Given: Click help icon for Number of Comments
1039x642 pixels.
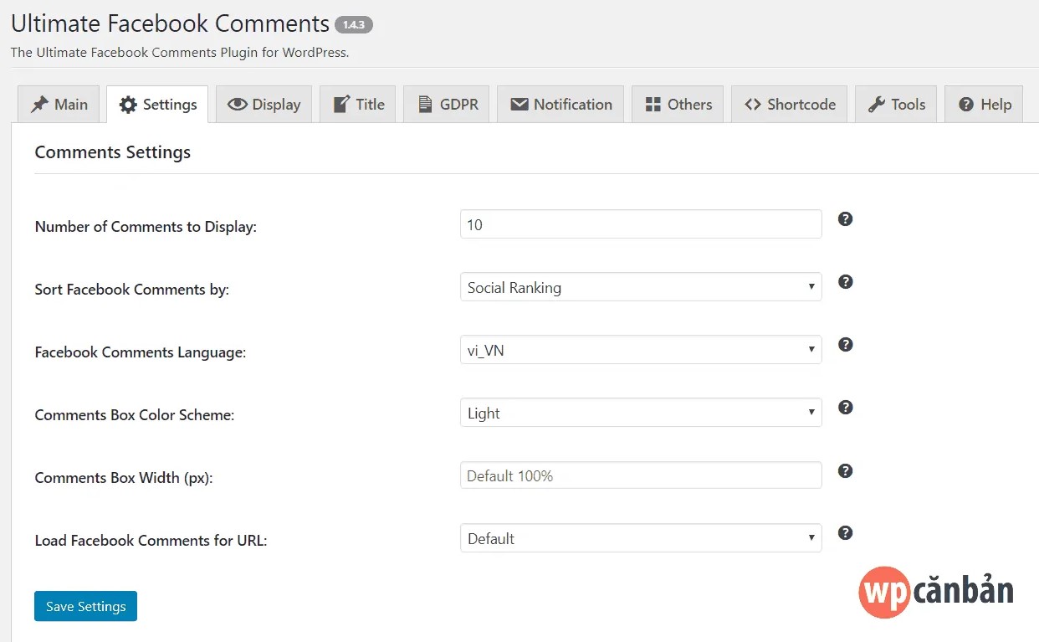Looking at the screenshot, I should pyautogui.click(x=845, y=219).
